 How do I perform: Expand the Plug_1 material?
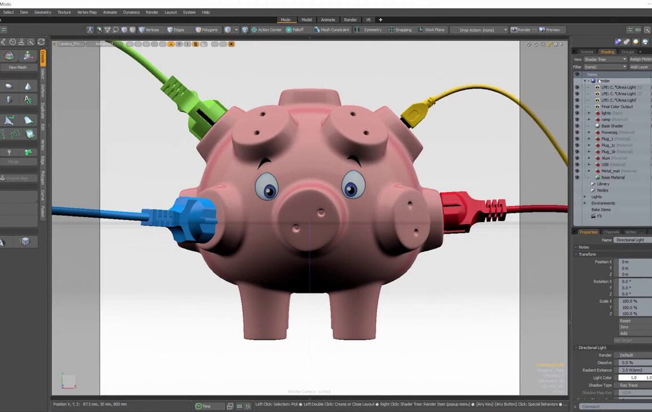pos(589,140)
